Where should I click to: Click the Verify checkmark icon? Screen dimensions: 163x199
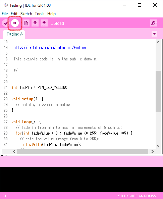(5, 23)
